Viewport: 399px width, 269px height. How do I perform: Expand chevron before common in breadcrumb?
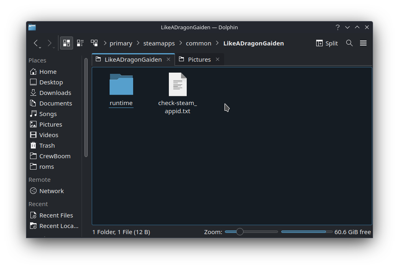[x=181, y=43]
